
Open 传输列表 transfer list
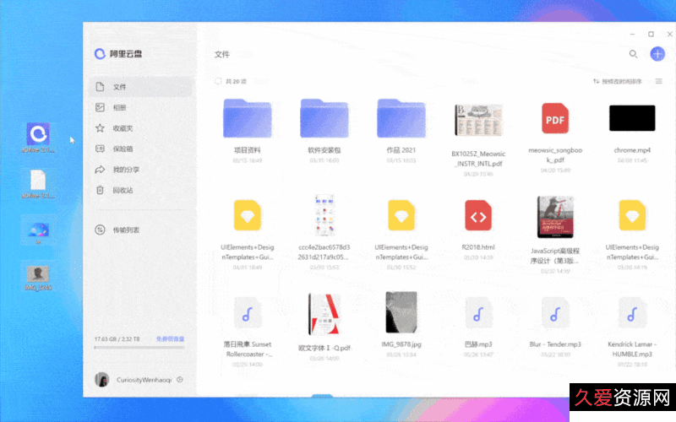(x=126, y=230)
